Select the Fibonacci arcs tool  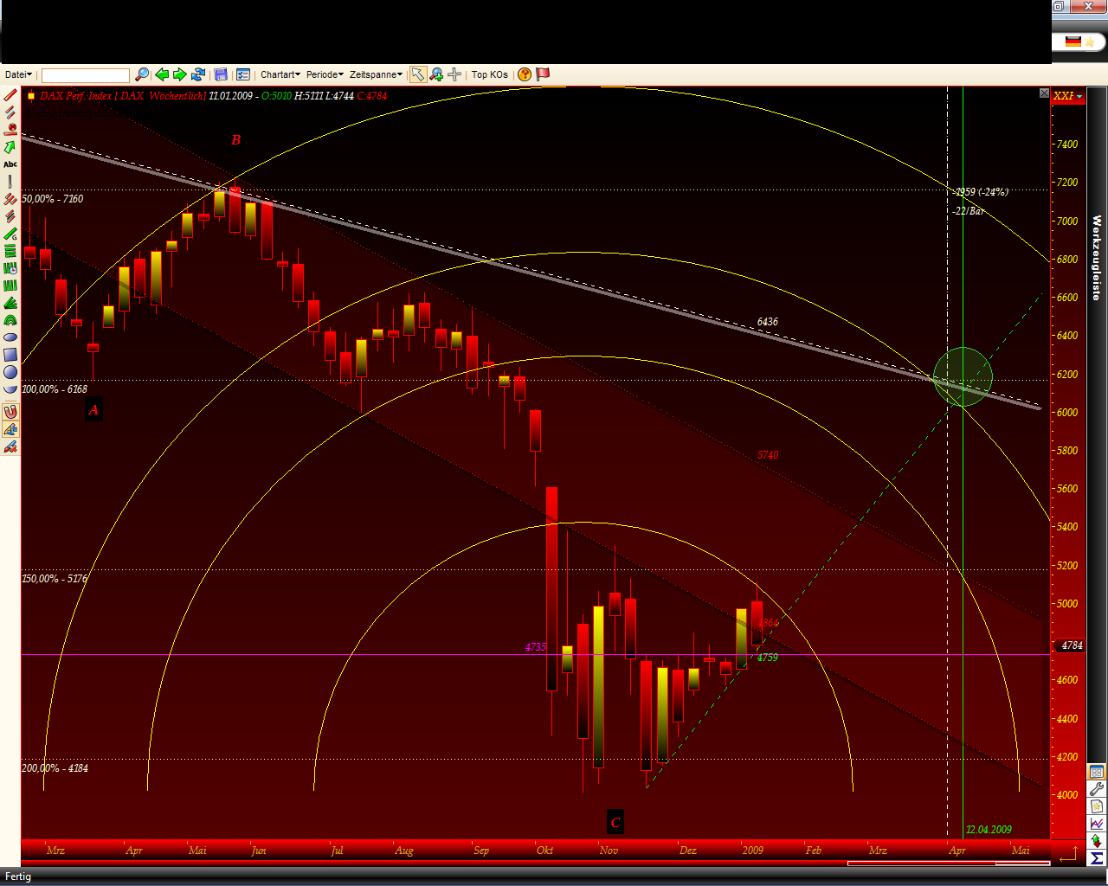point(10,320)
